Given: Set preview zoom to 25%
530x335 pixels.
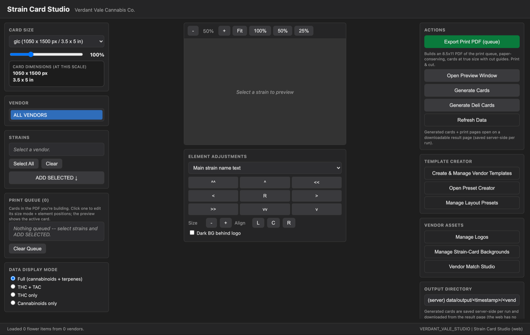Looking at the screenshot, I should coord(304,31).
